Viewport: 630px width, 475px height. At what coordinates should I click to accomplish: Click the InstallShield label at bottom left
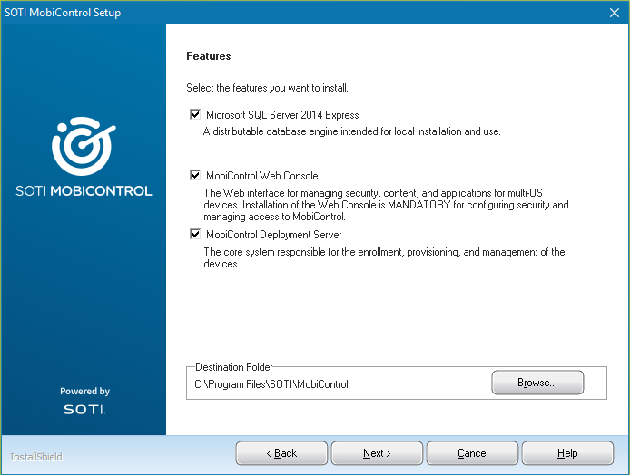[36, 457]
